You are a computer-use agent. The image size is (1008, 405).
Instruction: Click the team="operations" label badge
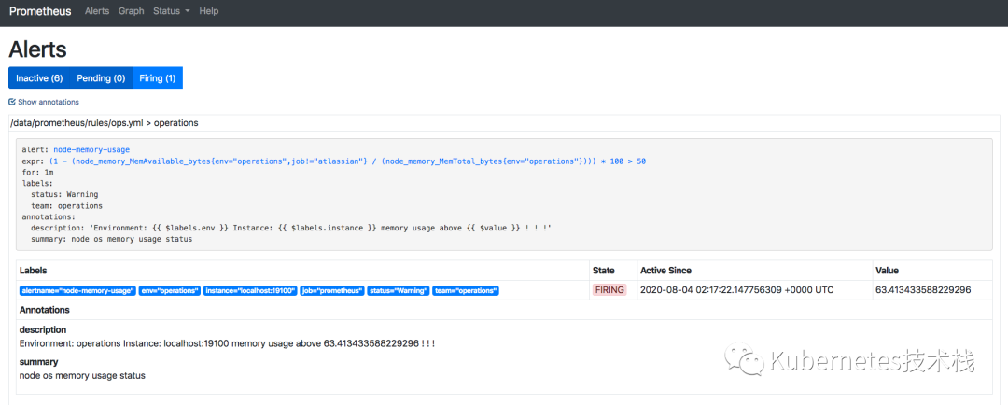466,290
